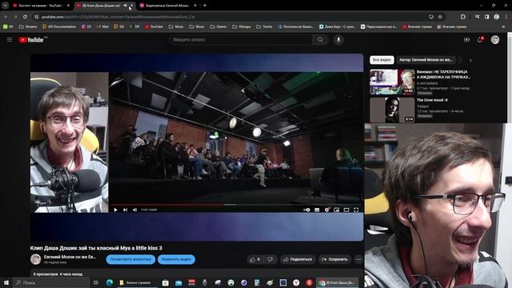The image size is (512, 288).
Task: Click the Поделиться share button
Action: point(298,259)
